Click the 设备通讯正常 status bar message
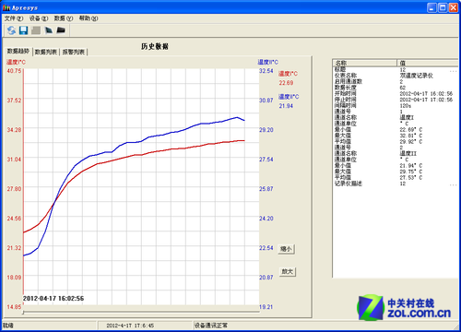This screenshot has width=461, height=332. pos(211,326)
